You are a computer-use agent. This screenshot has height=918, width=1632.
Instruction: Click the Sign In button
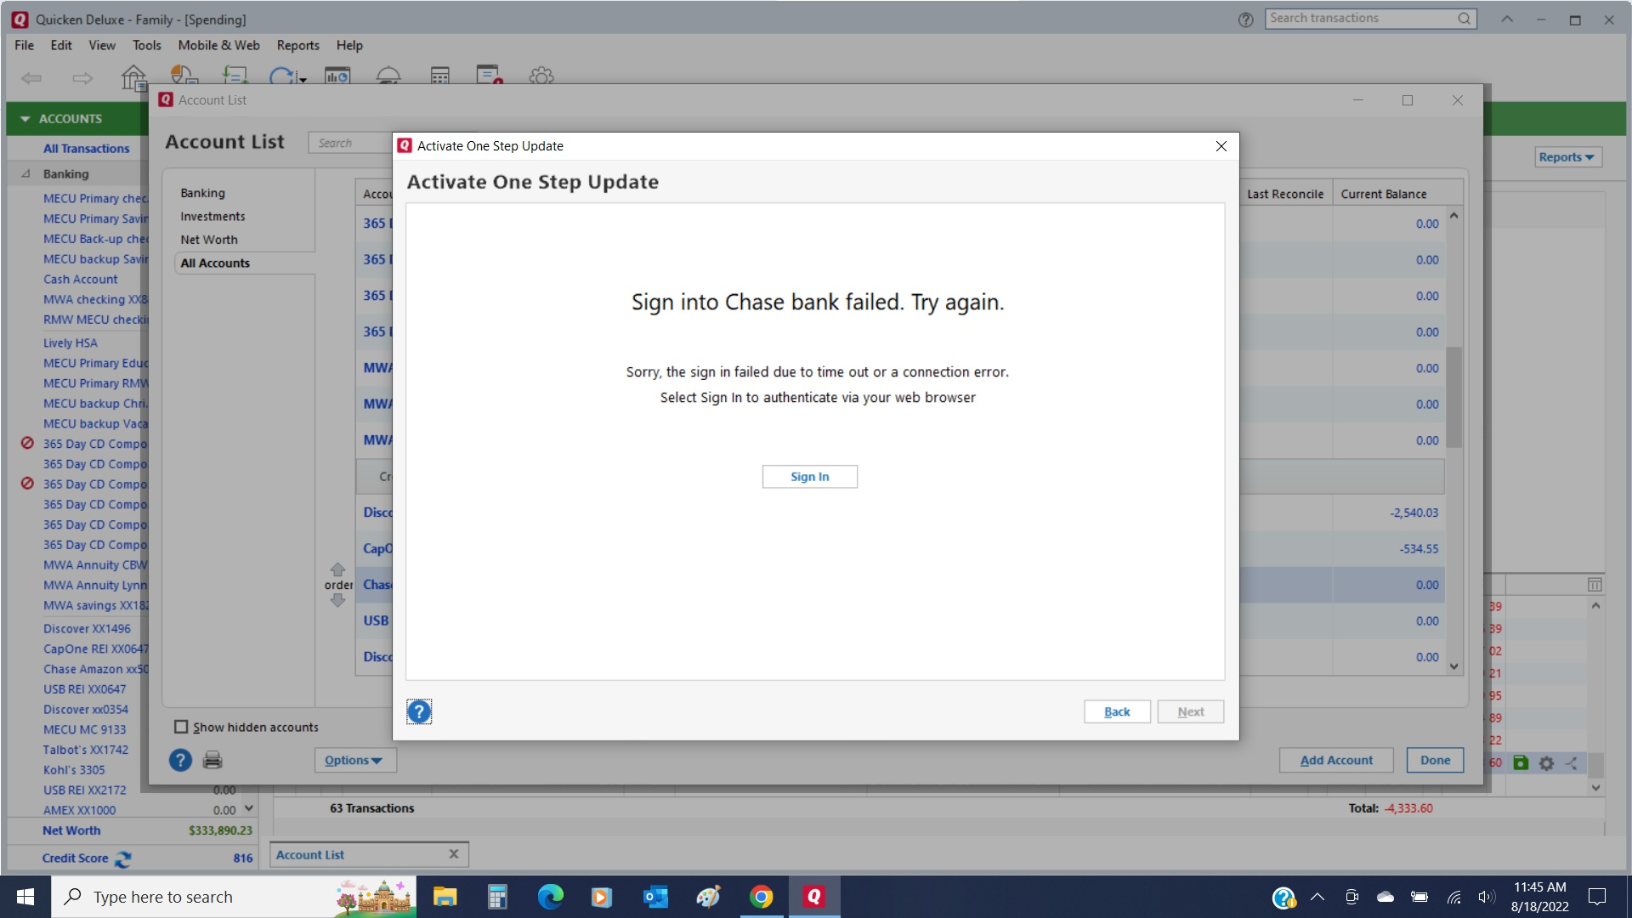tap(809, 477)
